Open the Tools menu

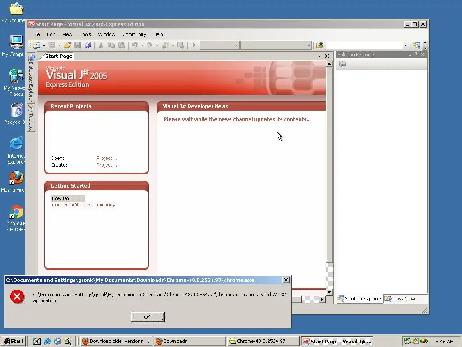[x=85, y=34]
